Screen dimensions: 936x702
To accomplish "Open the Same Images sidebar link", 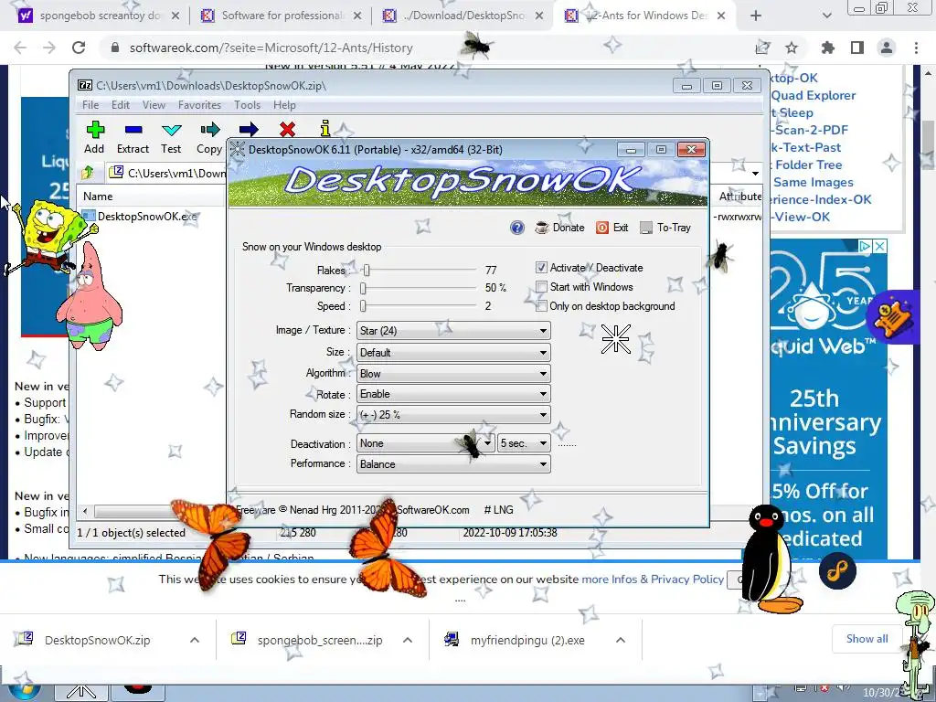I will 813,183.
